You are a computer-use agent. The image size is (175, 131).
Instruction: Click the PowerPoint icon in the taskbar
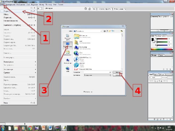(44, 128)
